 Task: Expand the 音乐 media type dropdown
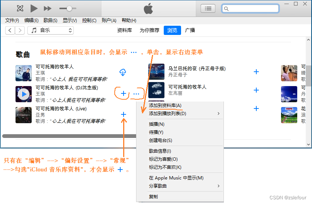pyautogui.click(x=51, y=31)
